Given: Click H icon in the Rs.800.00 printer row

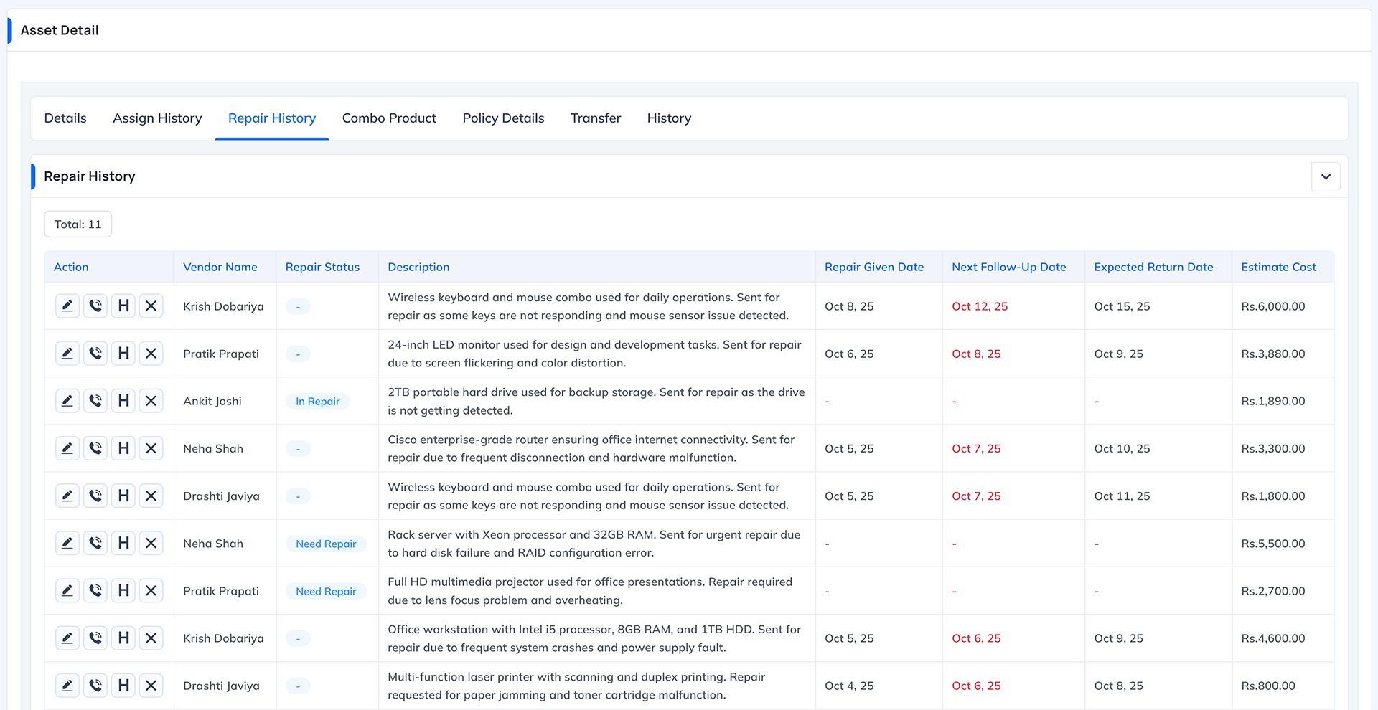Looking at the screenshot, I should (x=123, y=686).
